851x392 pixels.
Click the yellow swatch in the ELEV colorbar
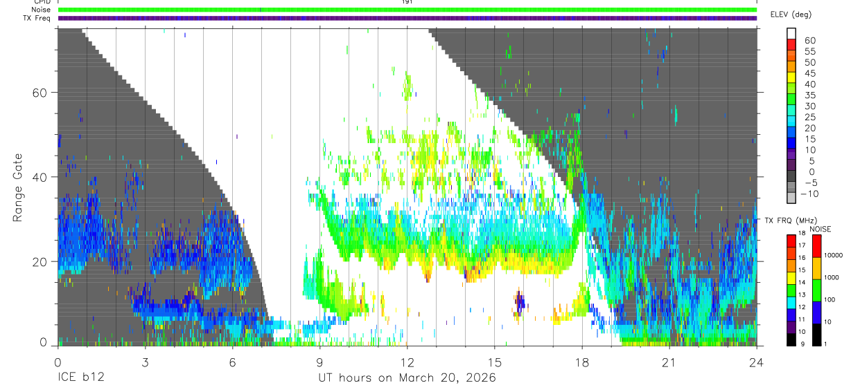pyautogui.click(x=792, y=76)
